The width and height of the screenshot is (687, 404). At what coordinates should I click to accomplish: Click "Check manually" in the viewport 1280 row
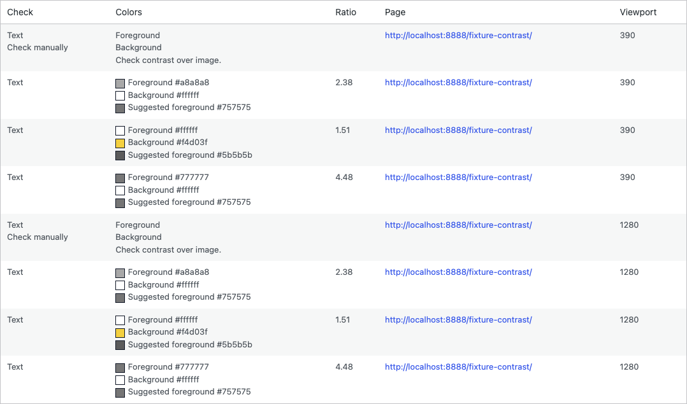click(x=38, y=237)
